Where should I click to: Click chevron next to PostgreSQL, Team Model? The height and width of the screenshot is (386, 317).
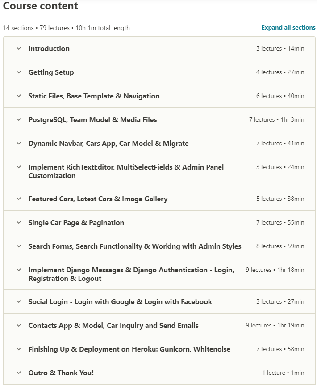pos(19,119)
